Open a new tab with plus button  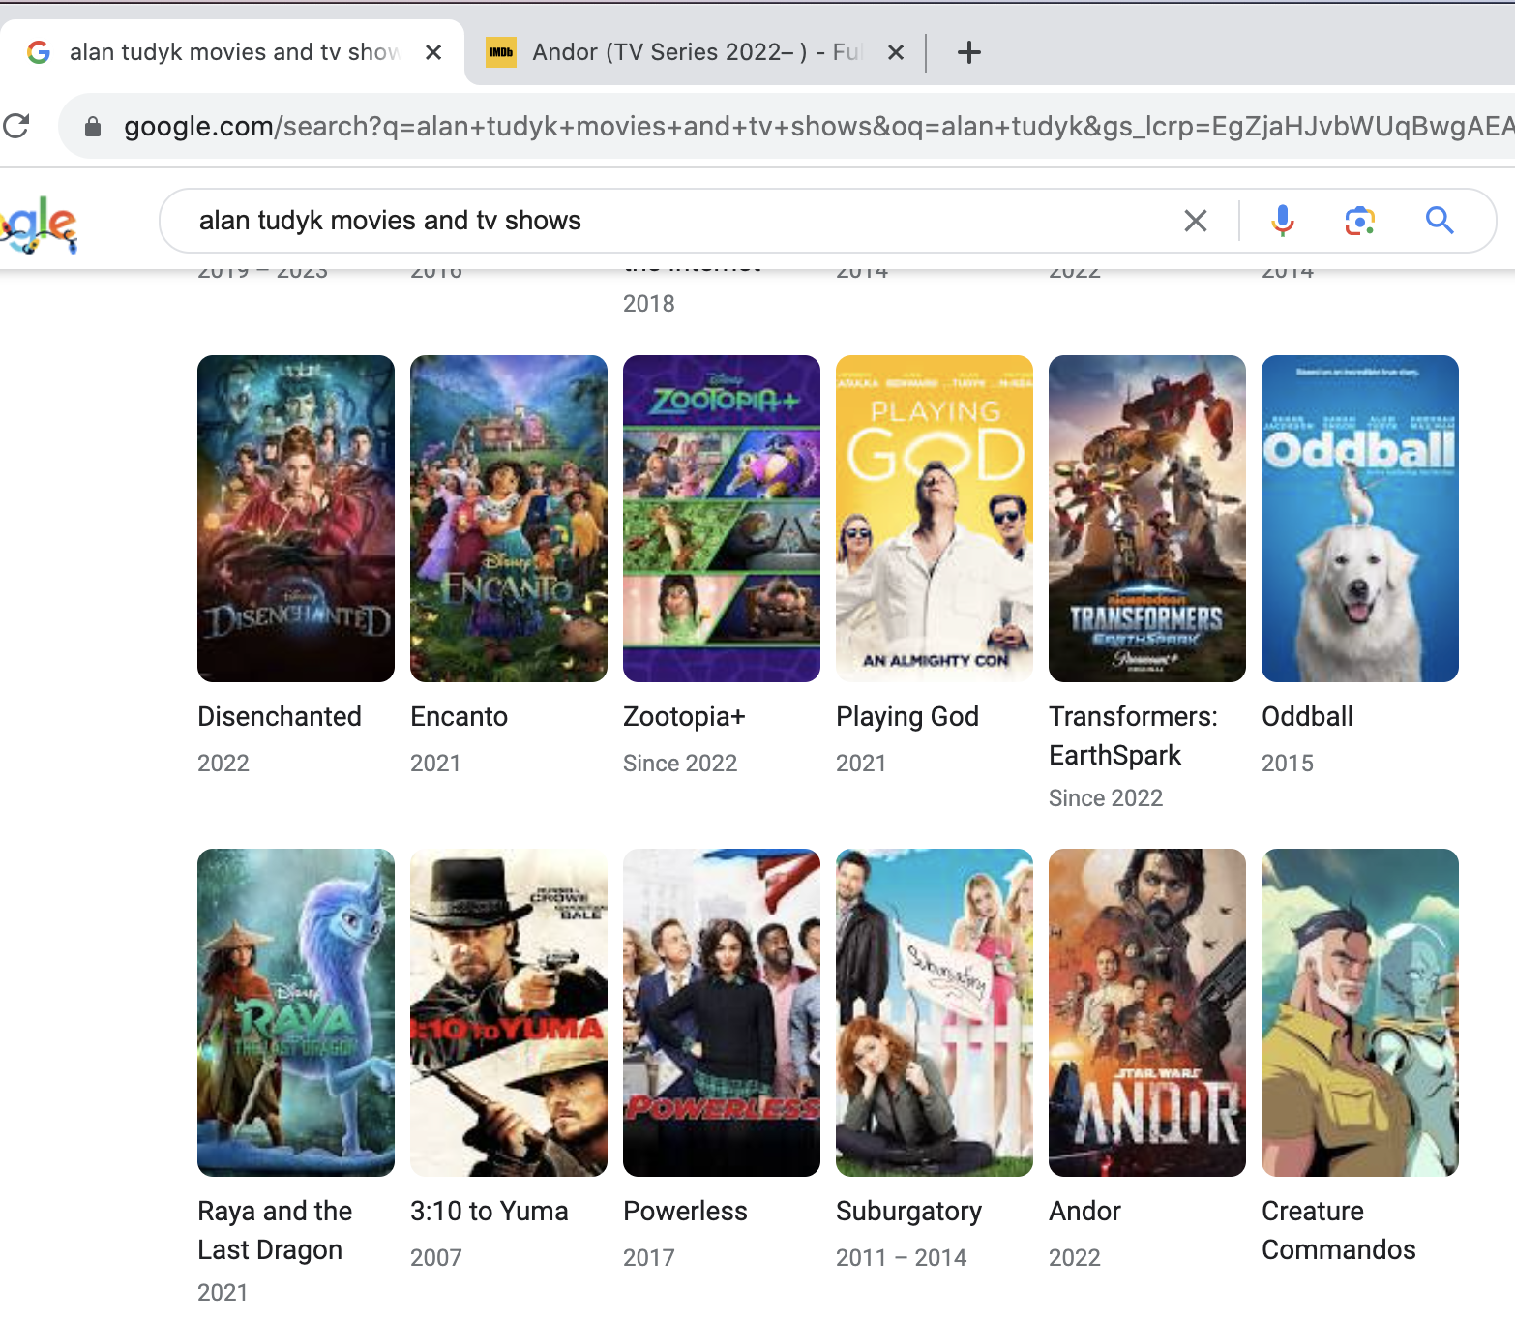968,52
